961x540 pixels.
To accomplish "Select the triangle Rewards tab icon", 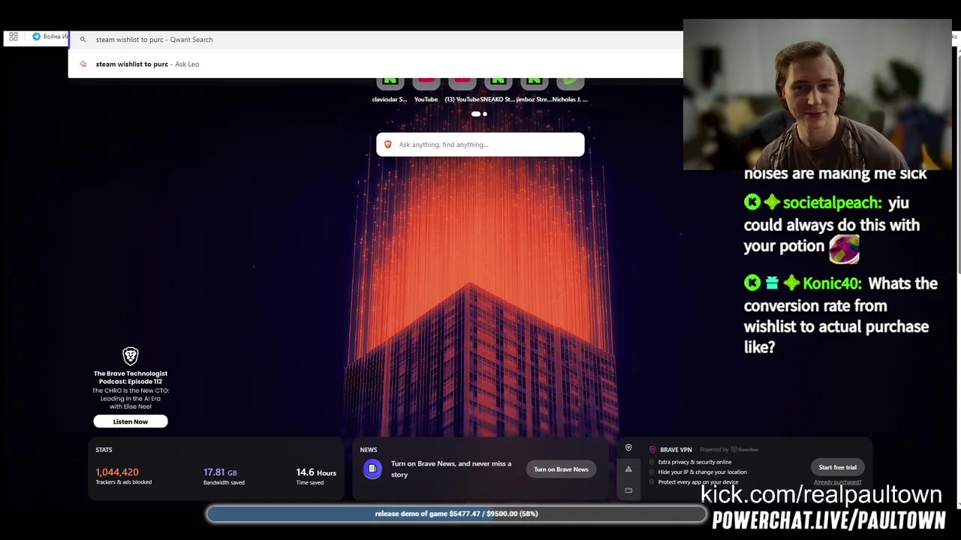I will (628, 469).
